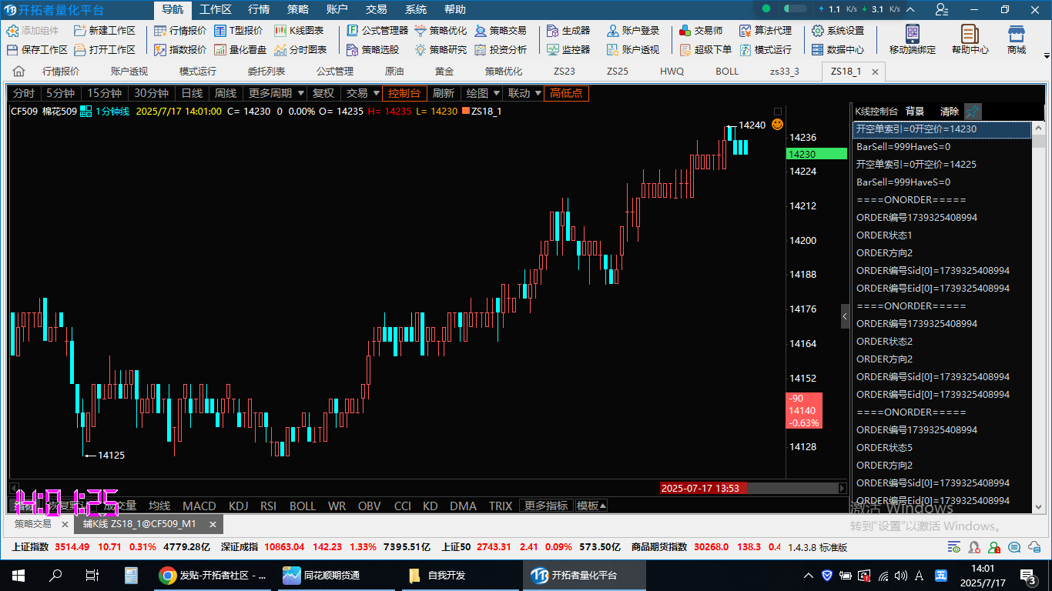Open the 量化看盘 view
This screenshot has height=591, width=1052.
(240, 50)
